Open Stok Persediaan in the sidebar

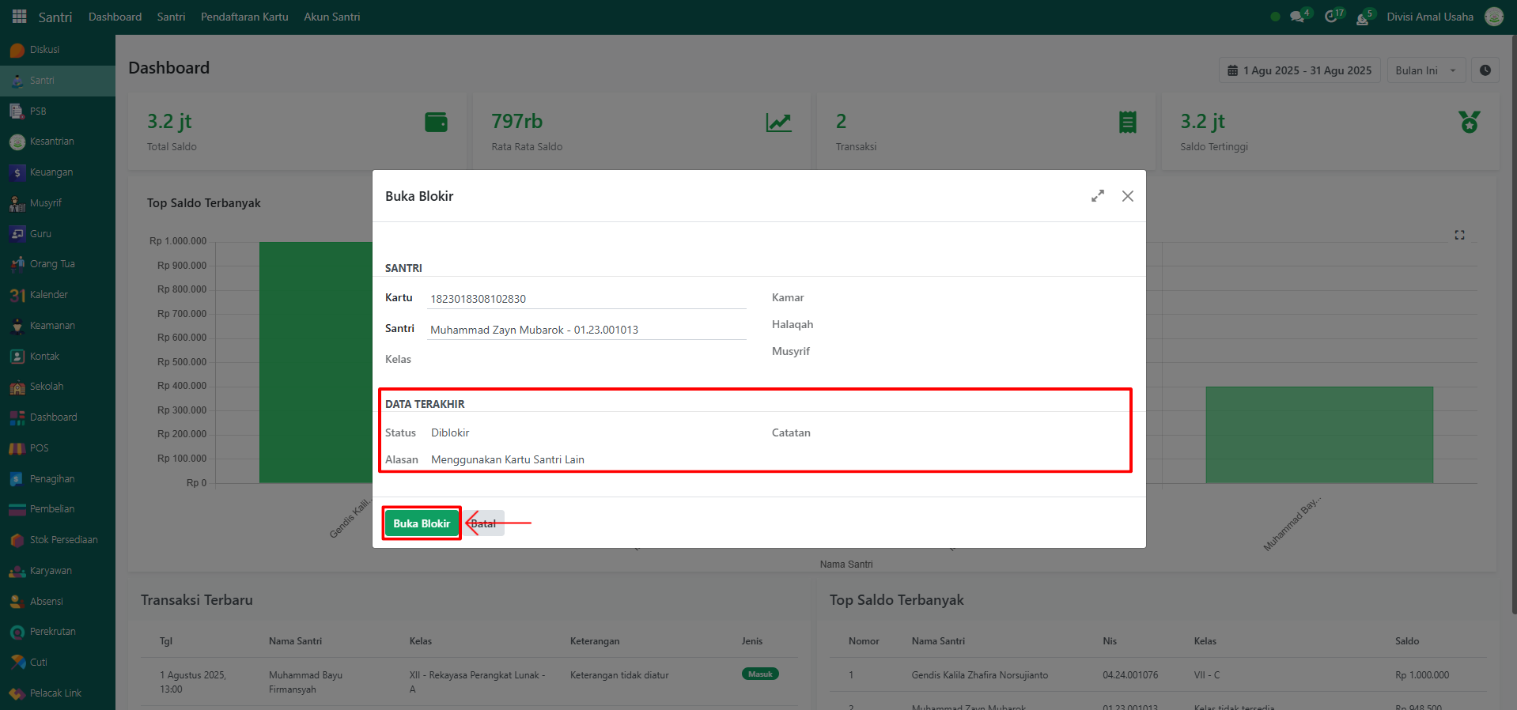point(63,540)
